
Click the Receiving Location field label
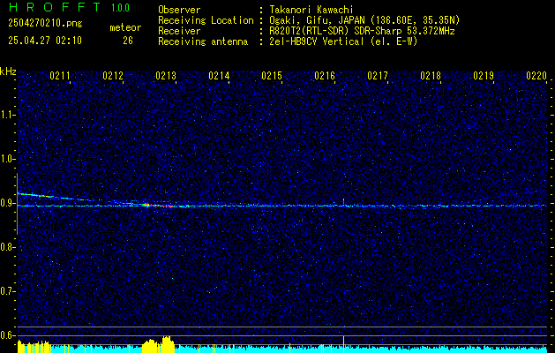click(206, 20)
